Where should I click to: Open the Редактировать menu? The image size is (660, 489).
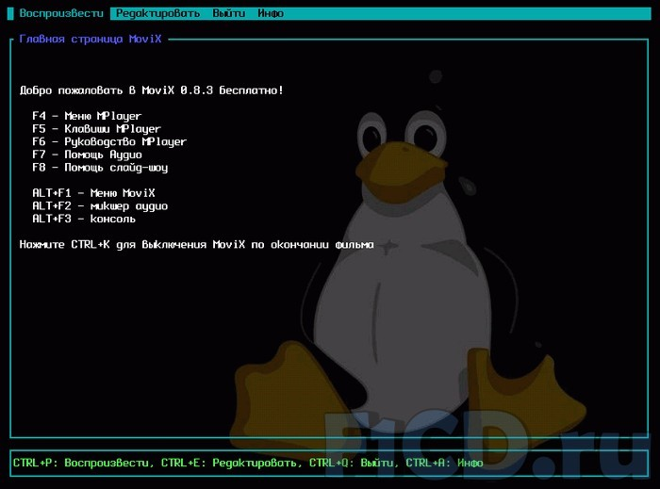(157, 13)
